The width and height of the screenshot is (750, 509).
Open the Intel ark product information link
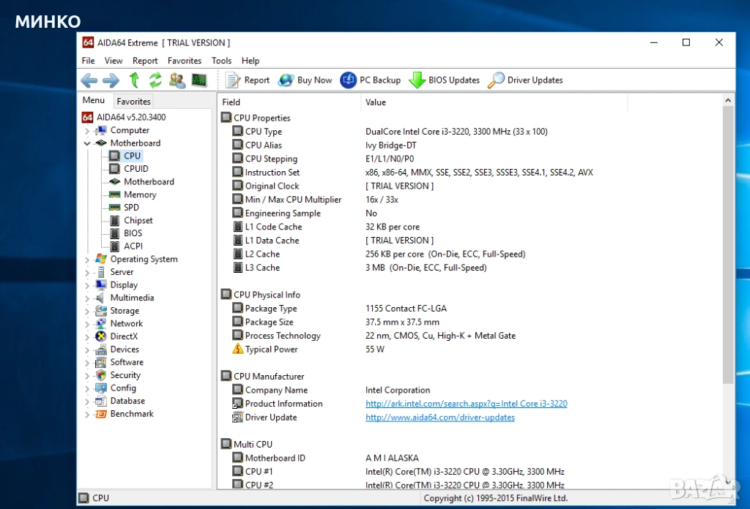(x=466, y=404)
